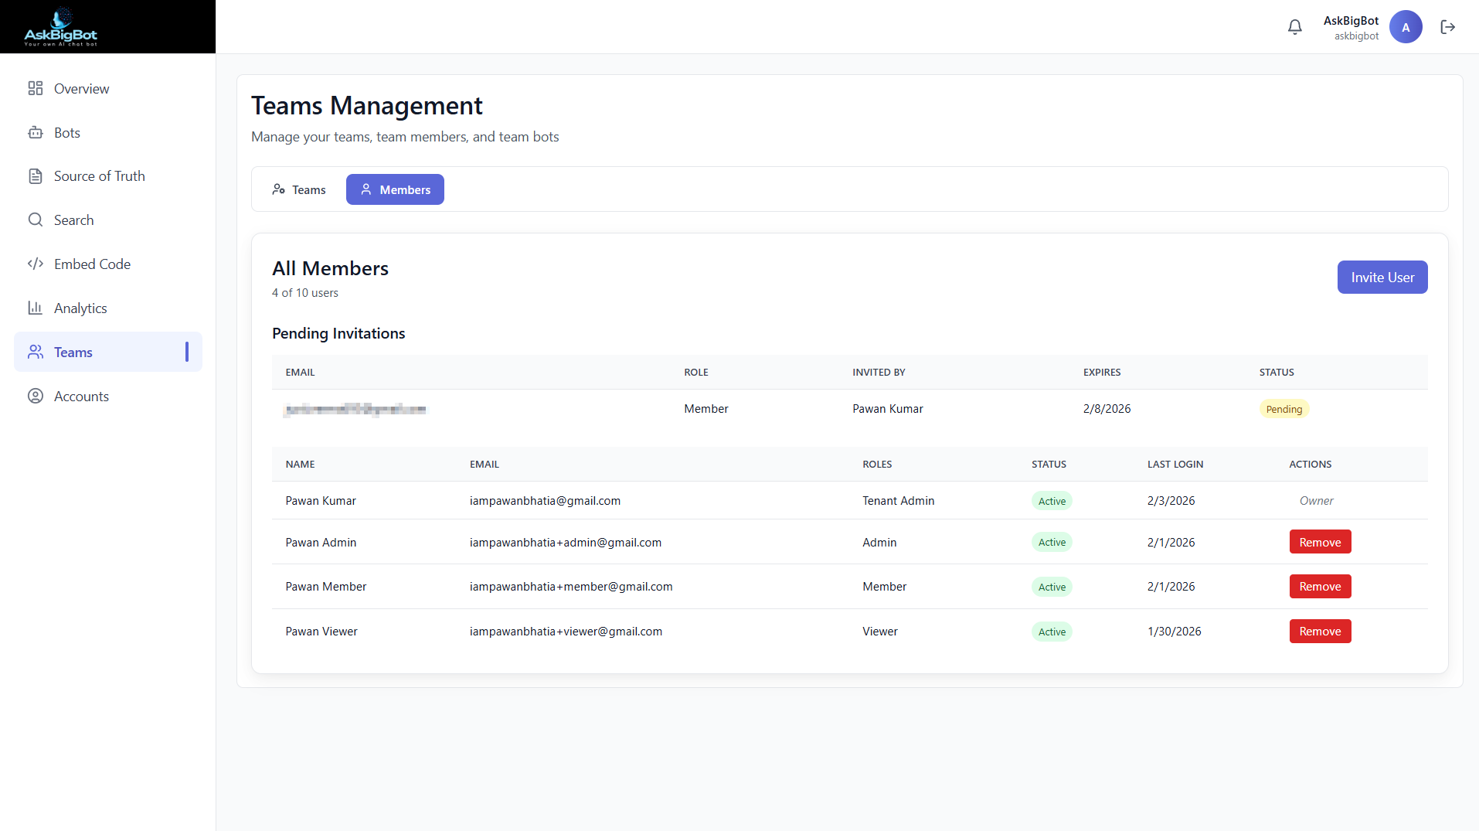
Task: Click the Teams people icon in sidebar
Action: 36,352
